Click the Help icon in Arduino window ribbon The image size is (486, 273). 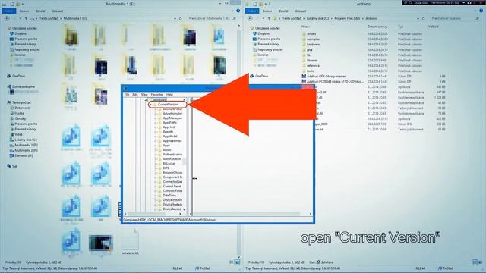pos(481,11)
